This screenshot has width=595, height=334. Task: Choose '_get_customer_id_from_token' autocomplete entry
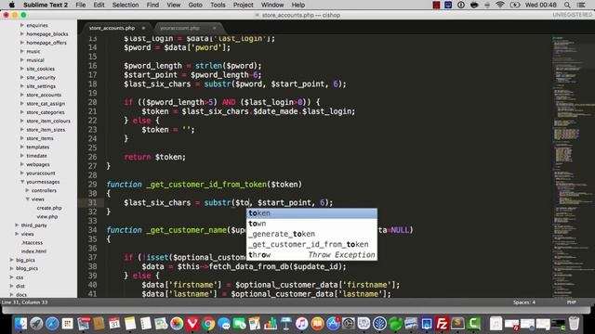pyautogui.click(x=312, y=245)
